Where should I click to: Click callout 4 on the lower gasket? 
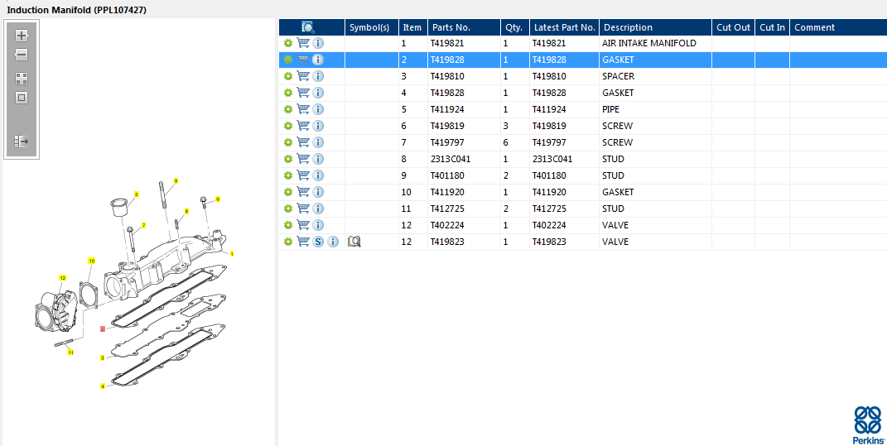[103, 386]
